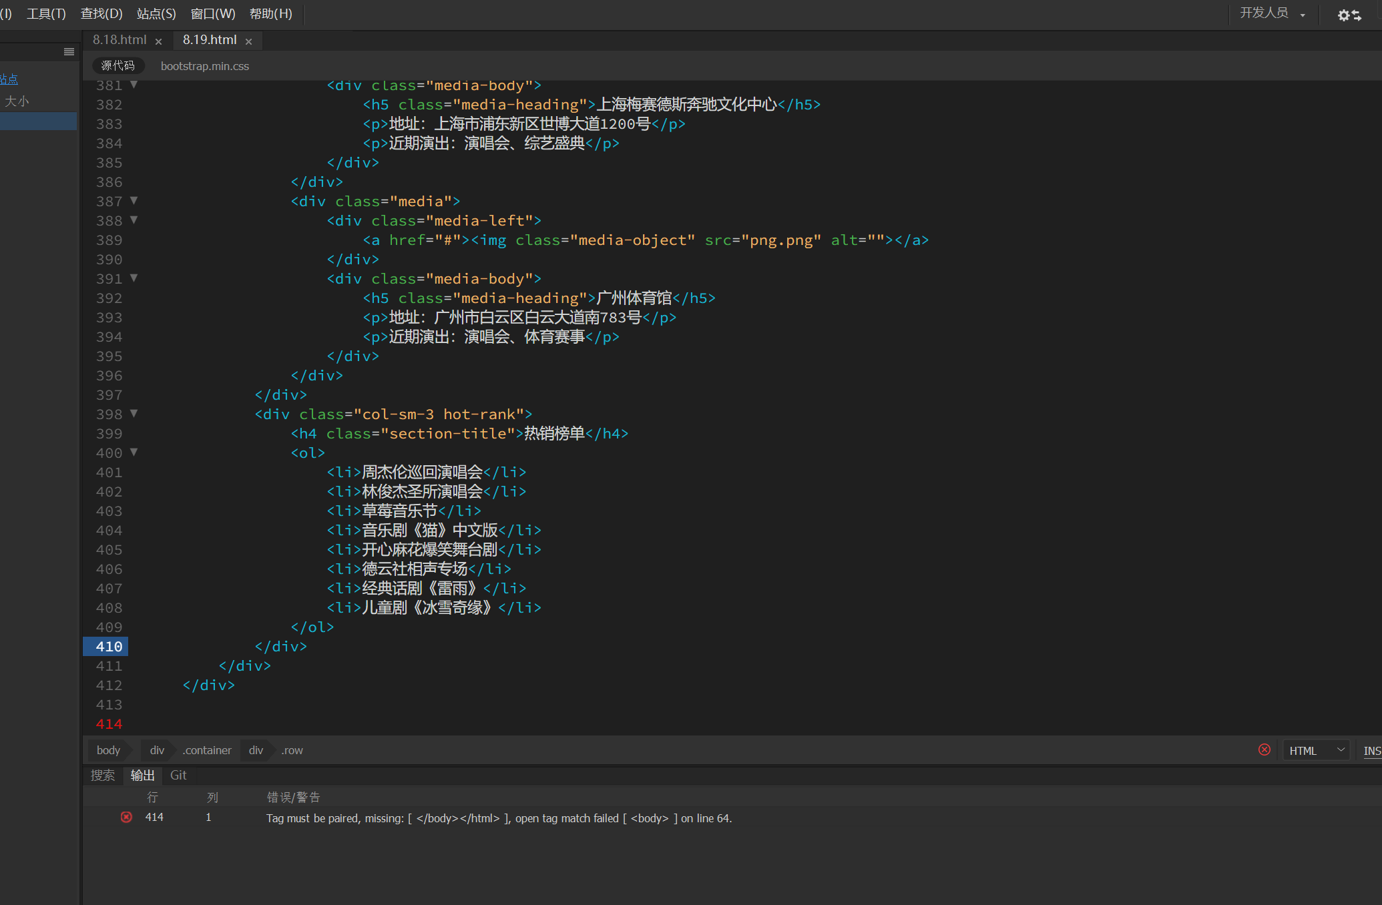Click the error icon in output row 414
The image size is (1382, 905).
click(x=126, y=817)
